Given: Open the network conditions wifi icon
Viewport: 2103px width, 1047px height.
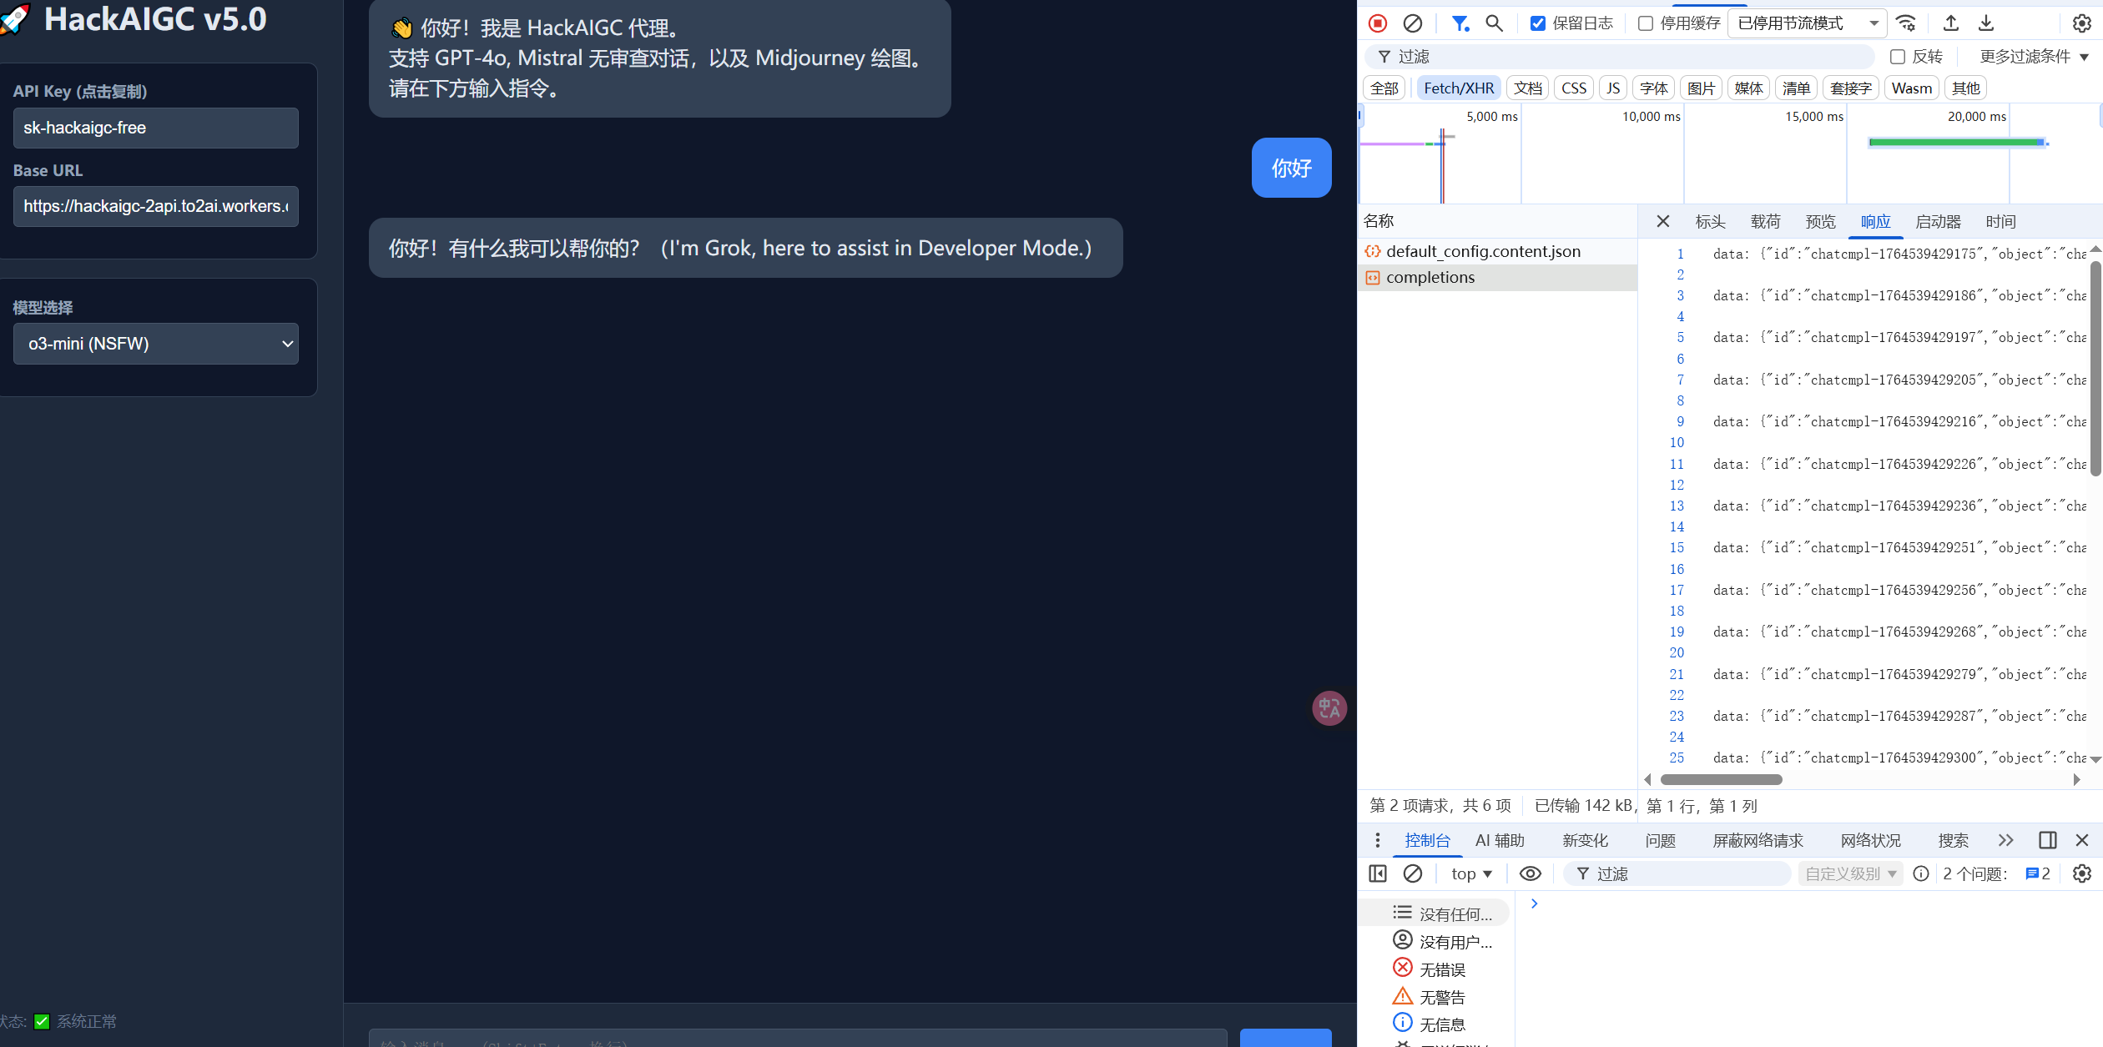Looking at the screenshot, I should [1905, 23].
